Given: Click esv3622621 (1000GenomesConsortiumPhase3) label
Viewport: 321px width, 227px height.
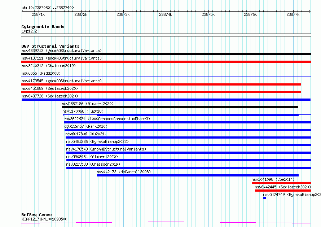Looking at the screenshot, I should coord(107,119).
